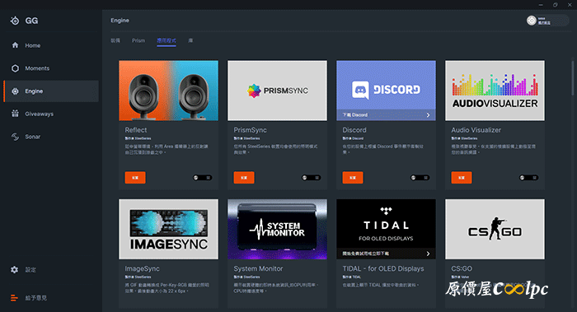Click the download Discord banner arrow

[428, 115]
